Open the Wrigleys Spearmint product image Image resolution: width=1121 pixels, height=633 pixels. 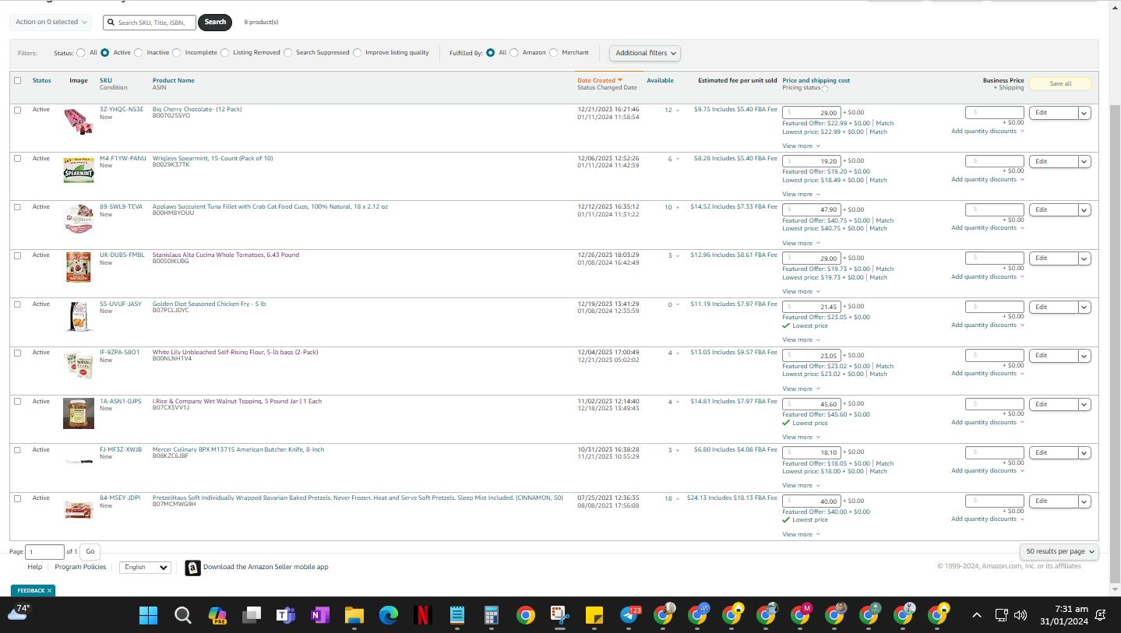(79, 170)
